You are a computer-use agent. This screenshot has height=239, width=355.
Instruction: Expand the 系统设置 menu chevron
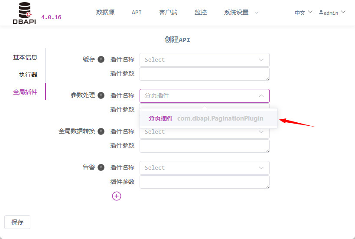pyautogui.click(x=256, y=13)
